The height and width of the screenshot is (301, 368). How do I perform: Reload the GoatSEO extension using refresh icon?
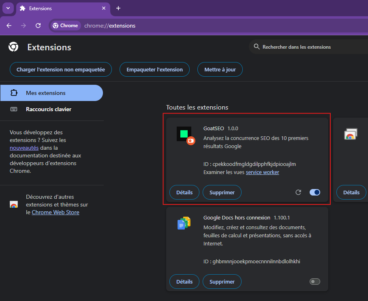click(298, 192)
